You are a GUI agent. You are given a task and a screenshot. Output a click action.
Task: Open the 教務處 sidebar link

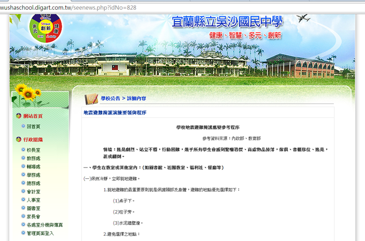pos(33,159)
